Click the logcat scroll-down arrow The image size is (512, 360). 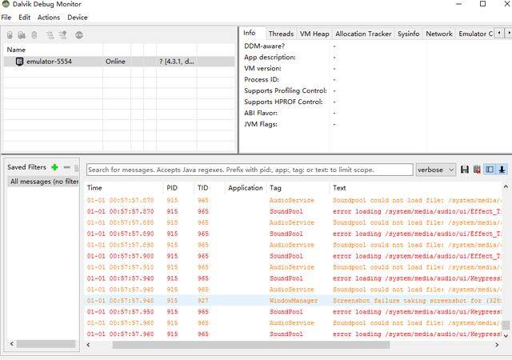(x=506, y=335)
